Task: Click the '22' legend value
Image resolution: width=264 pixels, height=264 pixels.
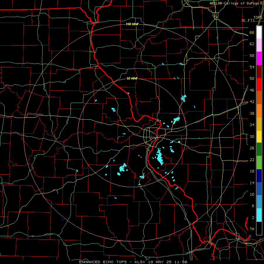Action: 252,160
